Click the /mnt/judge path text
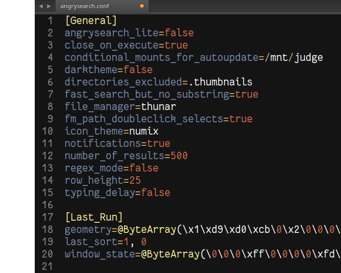The width and height of the screenshot is (341, 273). coord(294,58)
